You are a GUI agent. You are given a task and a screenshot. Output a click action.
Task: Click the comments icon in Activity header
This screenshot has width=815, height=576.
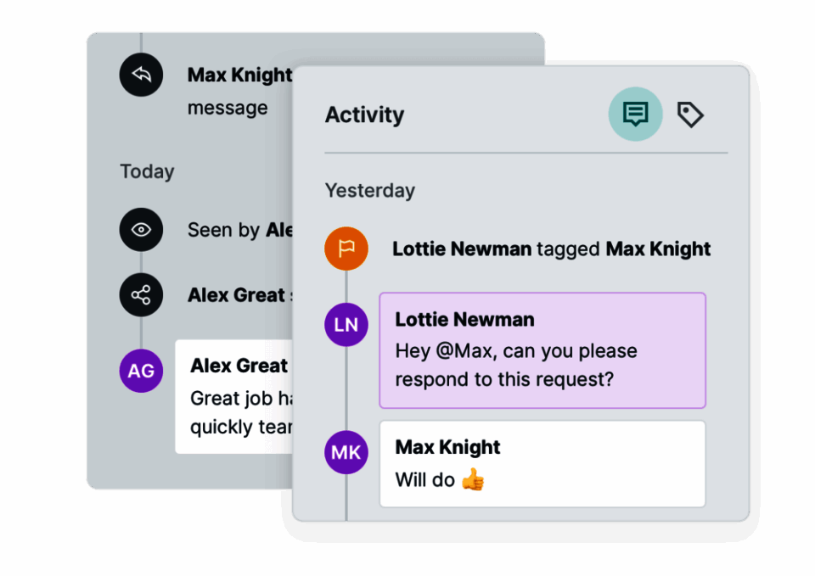635,114
